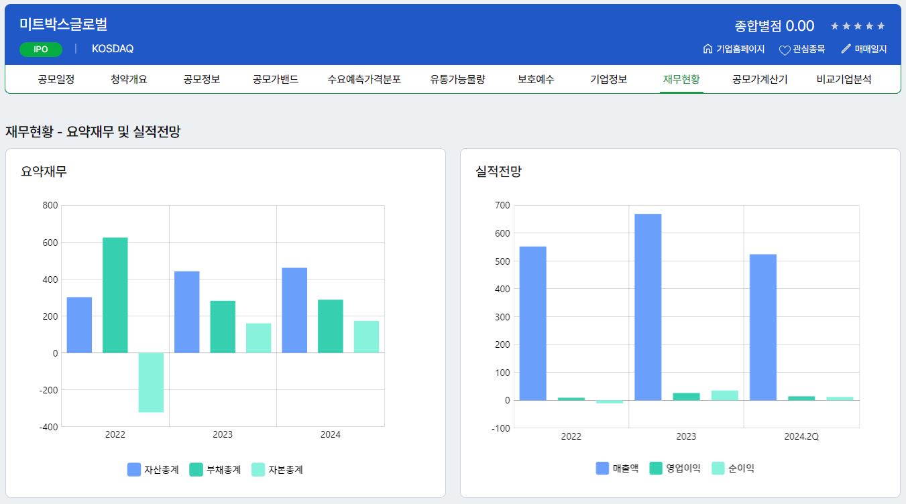Click the 2022 부채총계 bar

[x=115, y=295]
